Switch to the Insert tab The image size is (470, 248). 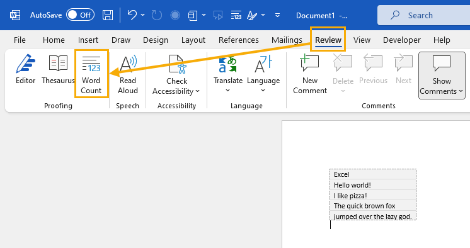pos(88,40)
